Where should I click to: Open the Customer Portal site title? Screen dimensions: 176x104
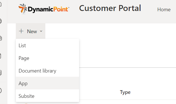pyautogui.click(x=110, y=8)
